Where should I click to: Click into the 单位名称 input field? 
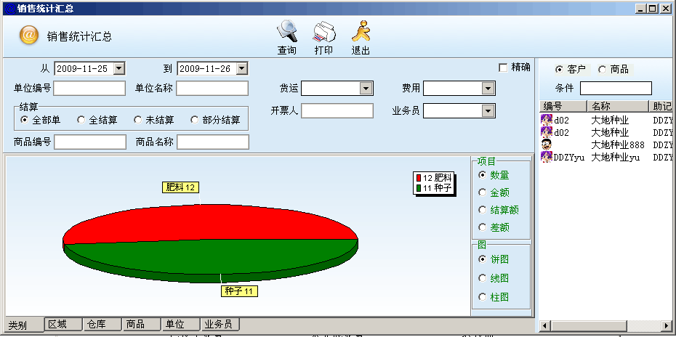coord(212,89)
